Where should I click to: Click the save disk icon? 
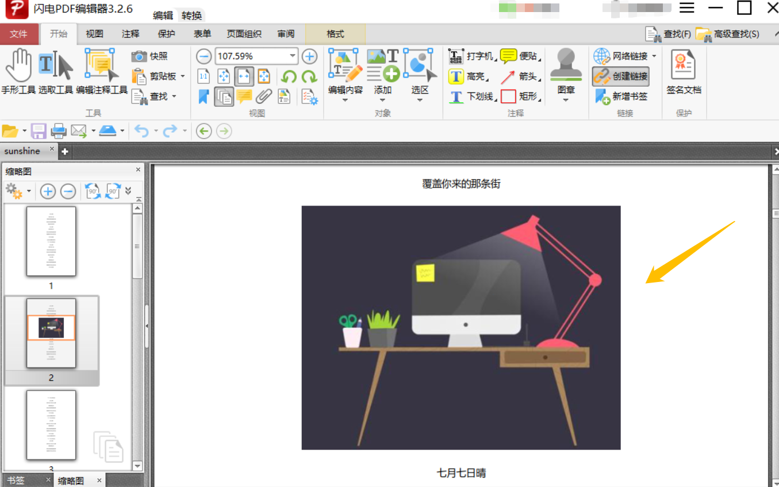click(39, 131)
